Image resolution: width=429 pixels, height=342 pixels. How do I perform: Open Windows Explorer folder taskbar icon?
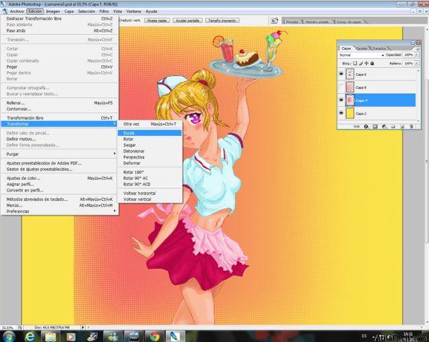[x=51, y=337]
